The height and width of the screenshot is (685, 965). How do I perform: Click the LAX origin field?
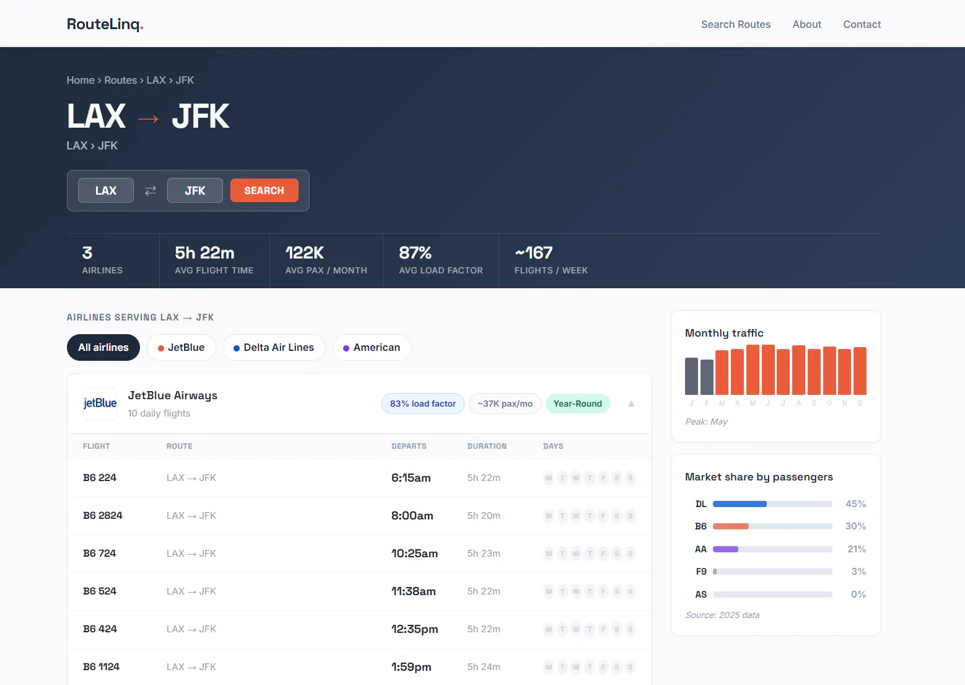[x=106, y=191]
